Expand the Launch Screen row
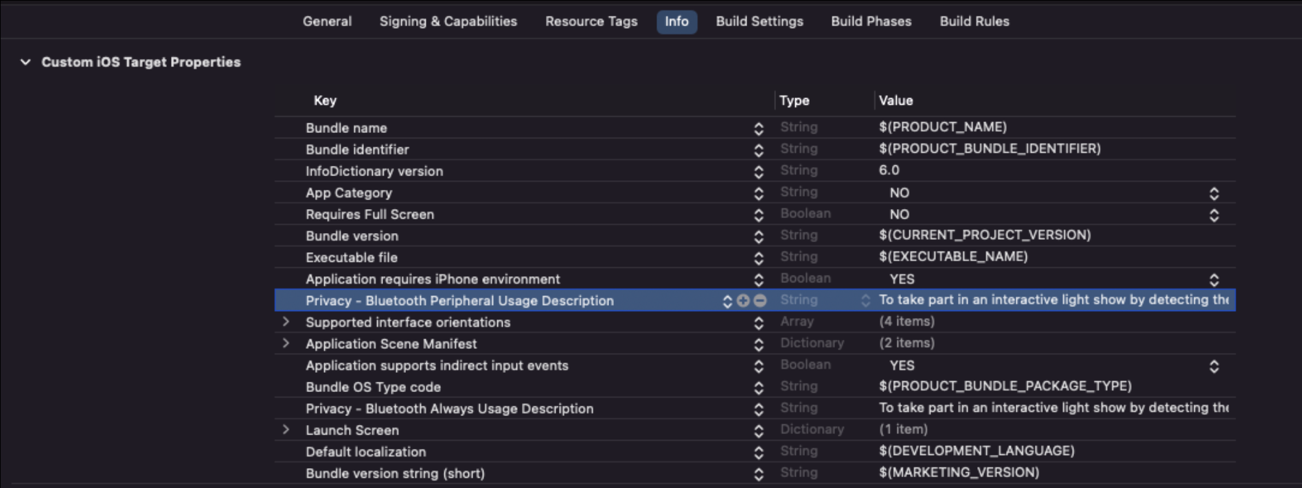 pos(286,430)
